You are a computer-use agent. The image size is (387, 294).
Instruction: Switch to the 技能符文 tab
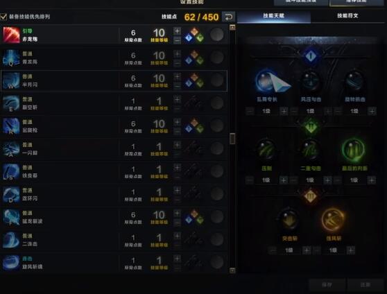(x=347, y=16)
